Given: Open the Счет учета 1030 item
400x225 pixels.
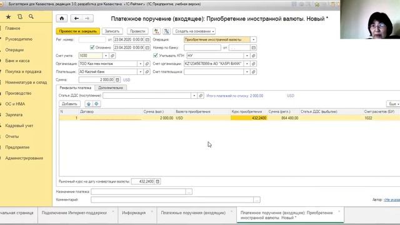Looking at the screenshot, I should coord(112,56).
